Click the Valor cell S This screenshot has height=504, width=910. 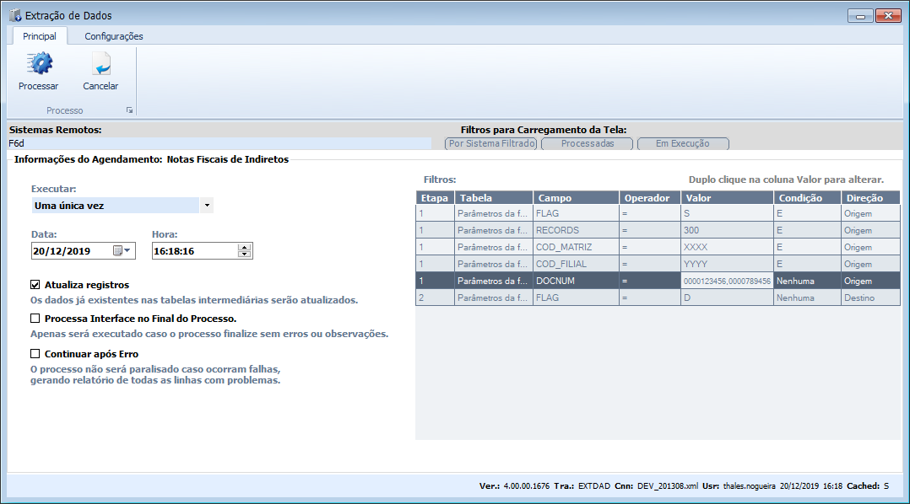(x=727, y=213)
